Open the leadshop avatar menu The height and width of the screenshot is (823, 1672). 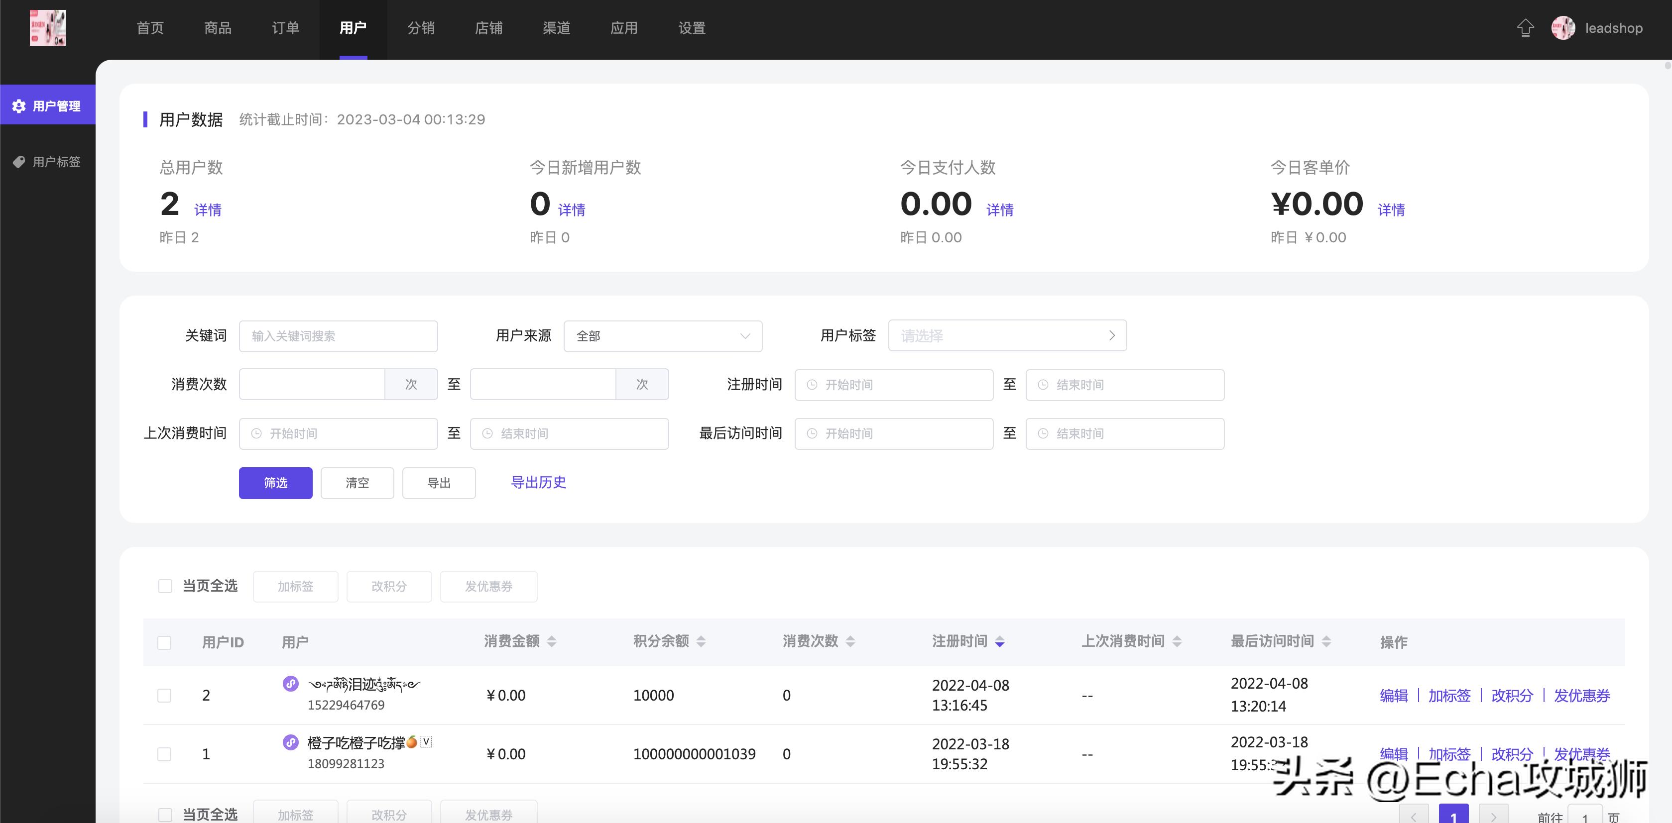click(1564, 28)
